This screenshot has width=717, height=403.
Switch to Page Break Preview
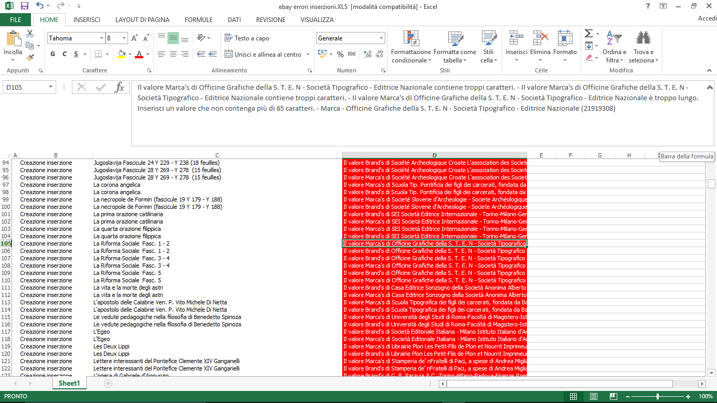coord(614,396)
